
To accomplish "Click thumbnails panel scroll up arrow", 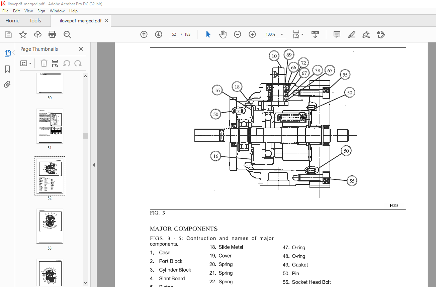I will tap(85, 76).
